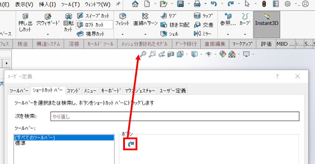Click the View Orientation cube icon

pyautogui.click(x=180, y=54)
